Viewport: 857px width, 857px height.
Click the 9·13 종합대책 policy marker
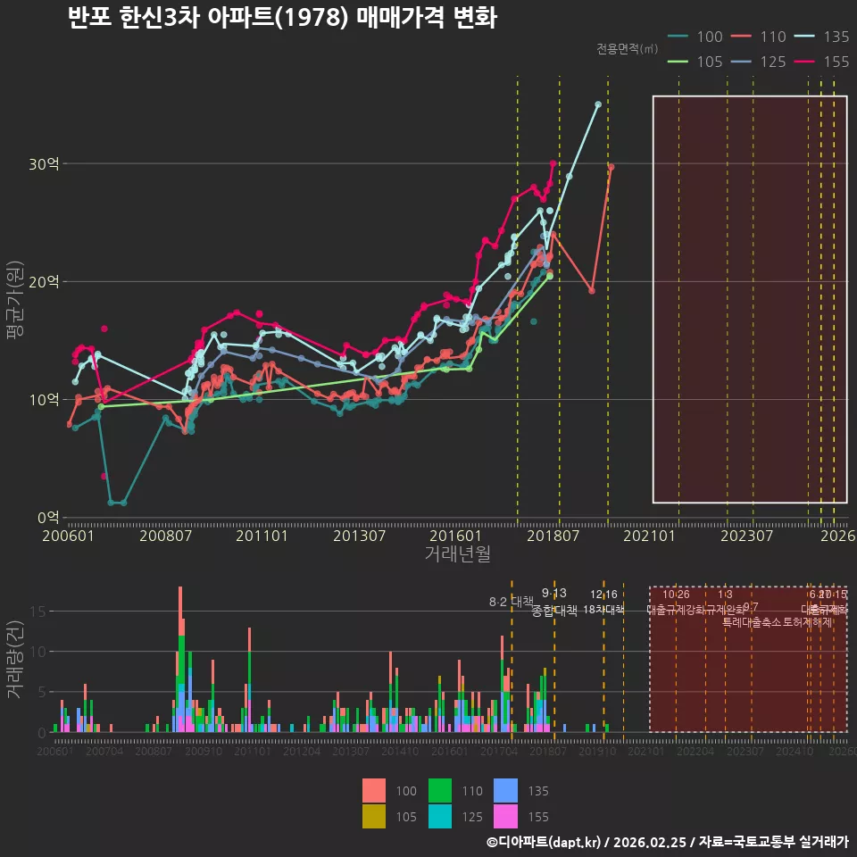tap(554, 602)
